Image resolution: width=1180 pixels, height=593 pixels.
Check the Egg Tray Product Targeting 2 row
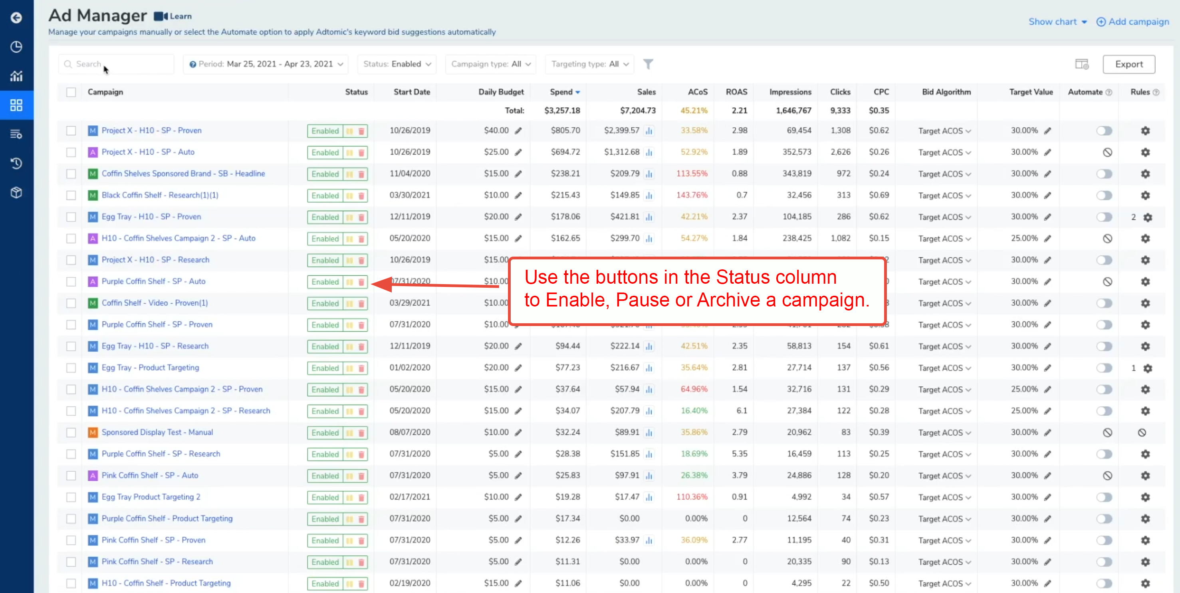click(71, 497)
